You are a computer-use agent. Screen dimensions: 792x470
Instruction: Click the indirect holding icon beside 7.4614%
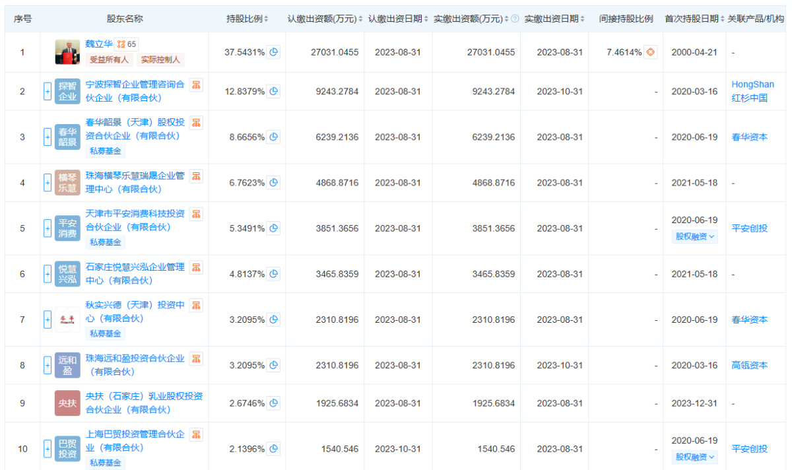(x=651, y=52)
